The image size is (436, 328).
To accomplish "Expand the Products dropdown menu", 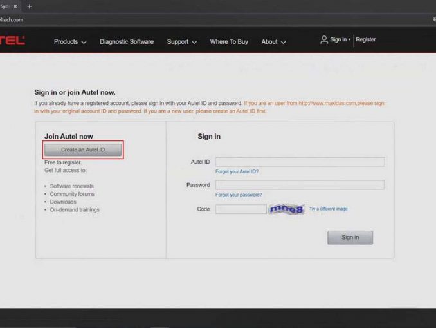I will click(70, 42).
